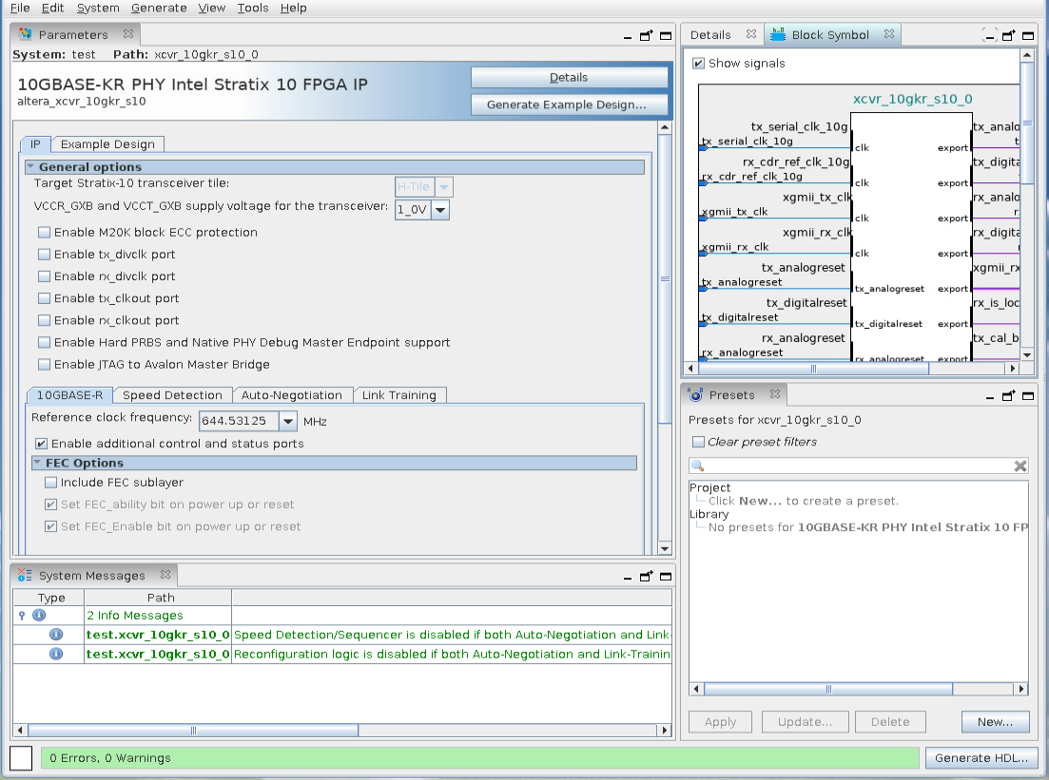Click the Block Symbol tab icon
This screenshot has width=1049, height=780.
[x=777, y=34]
